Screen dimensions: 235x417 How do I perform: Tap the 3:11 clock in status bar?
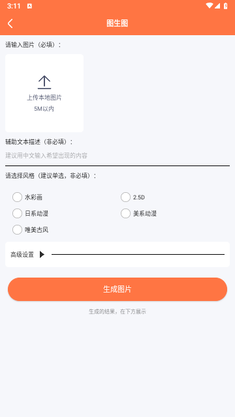click(x=14, y=6)
